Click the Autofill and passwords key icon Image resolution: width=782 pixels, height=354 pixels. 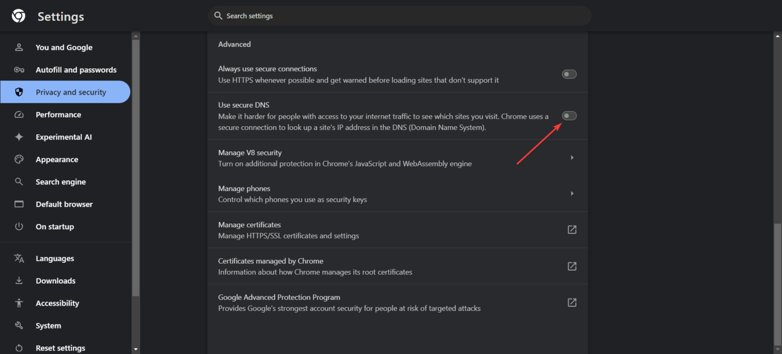(x=19, y=70)
